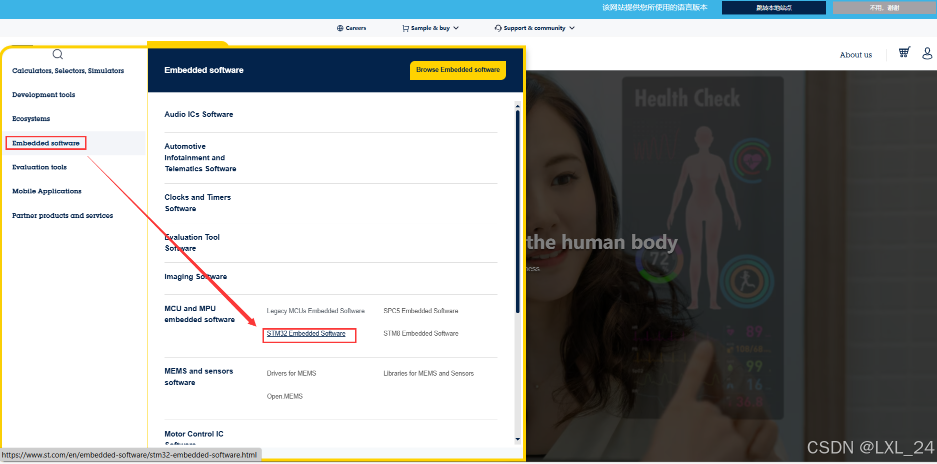The width and height of the screenshot is (937, 464).
Task: Click the cart icon beside Sample & buy
Action: tap(405, 28)
